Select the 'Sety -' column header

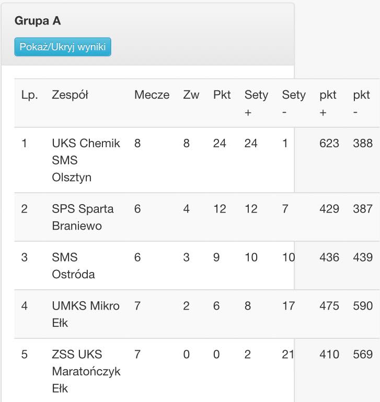pyautogui.click(x=294, y=103)
